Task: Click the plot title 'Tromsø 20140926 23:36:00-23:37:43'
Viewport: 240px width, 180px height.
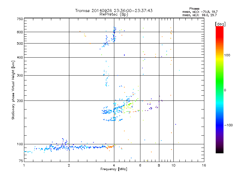Action: [x=114, y=10]
